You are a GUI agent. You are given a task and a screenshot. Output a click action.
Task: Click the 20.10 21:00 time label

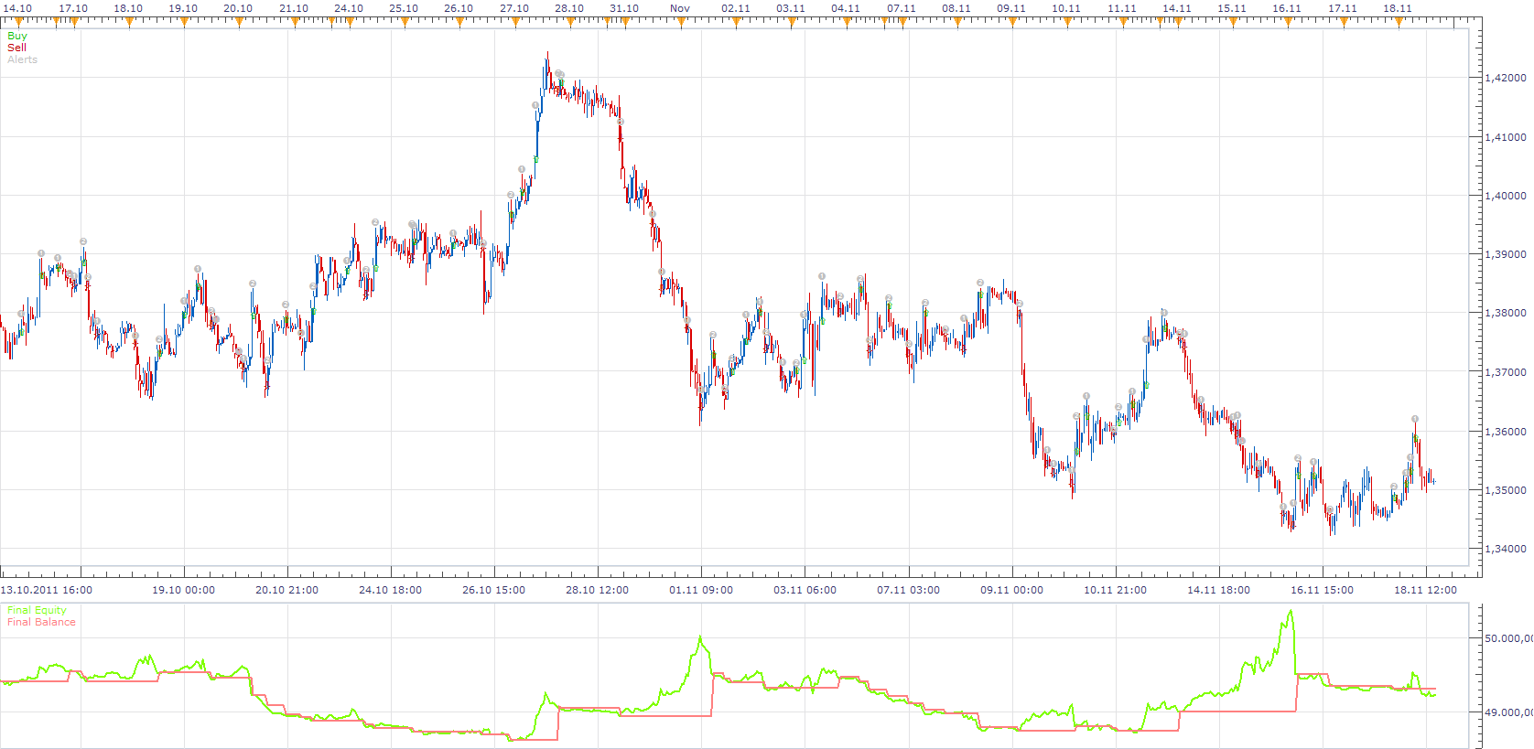pyautogui.click(x=287, y=590)
